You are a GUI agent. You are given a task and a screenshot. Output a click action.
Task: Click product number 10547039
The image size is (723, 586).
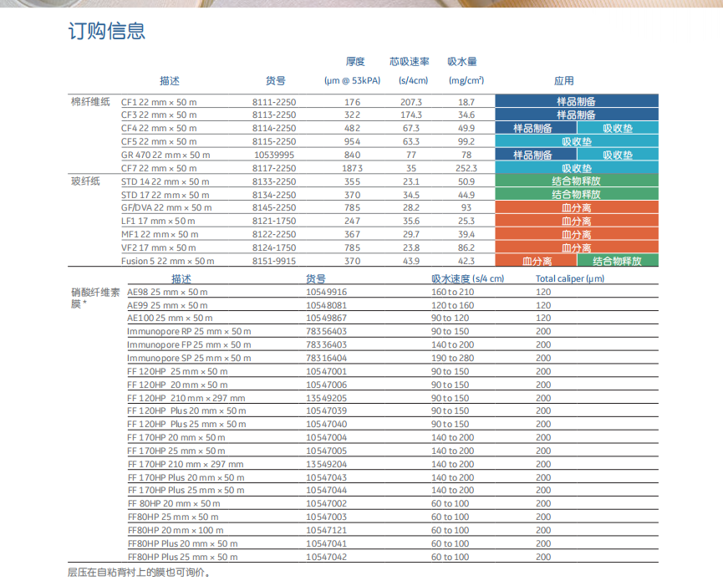327,410
